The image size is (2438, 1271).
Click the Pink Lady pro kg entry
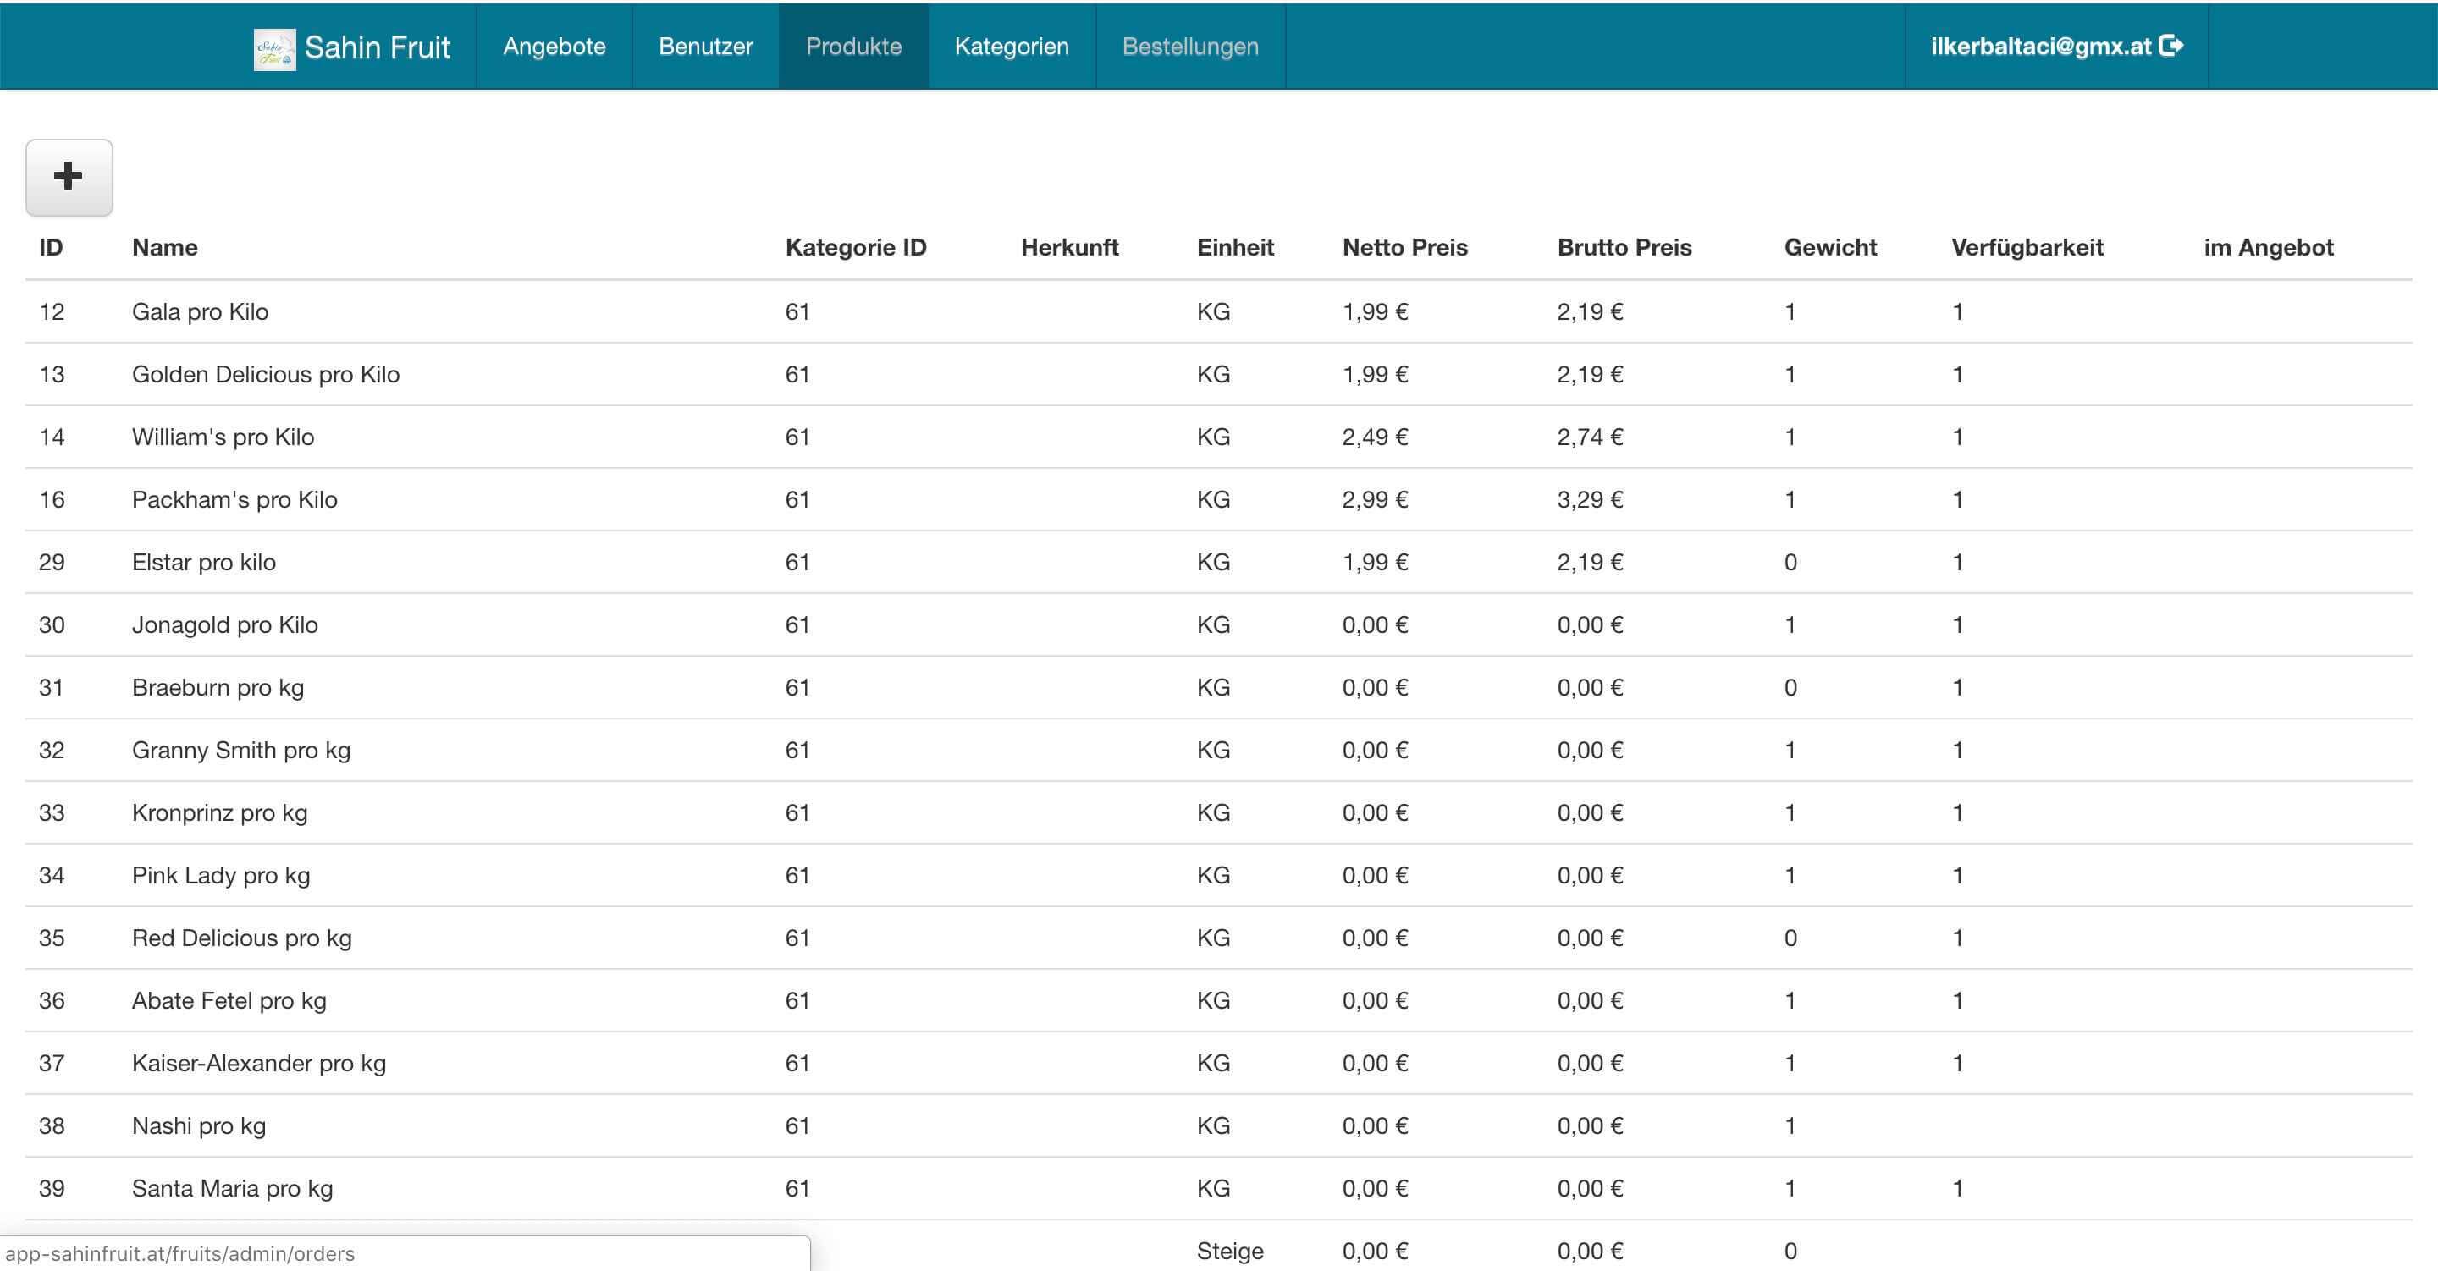[220, 876]
